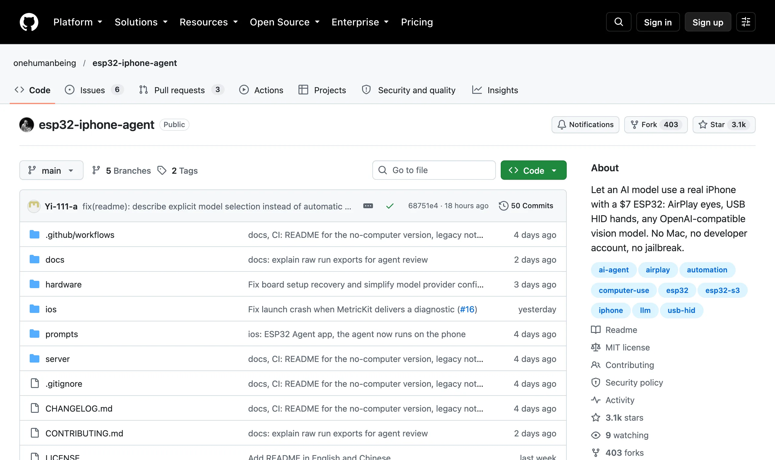The width and height of the screenshot is (775, 460).
Task: Open the 2 Tags link
Action: click(x=177, y=170)
